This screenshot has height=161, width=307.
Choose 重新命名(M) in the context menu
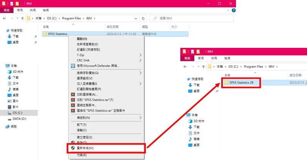pos(106,148)
